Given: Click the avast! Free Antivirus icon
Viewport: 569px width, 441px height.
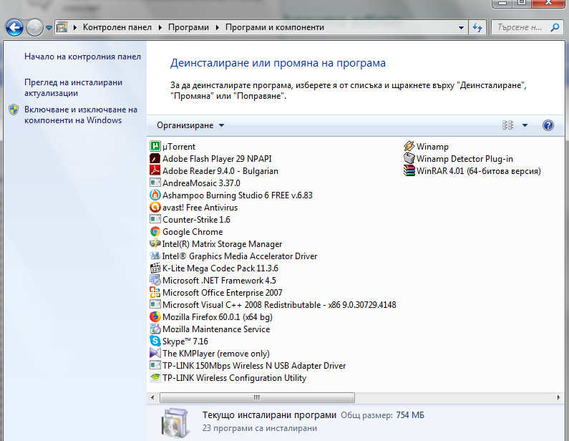Looking at the screenshot, I should tap(155, 208).
